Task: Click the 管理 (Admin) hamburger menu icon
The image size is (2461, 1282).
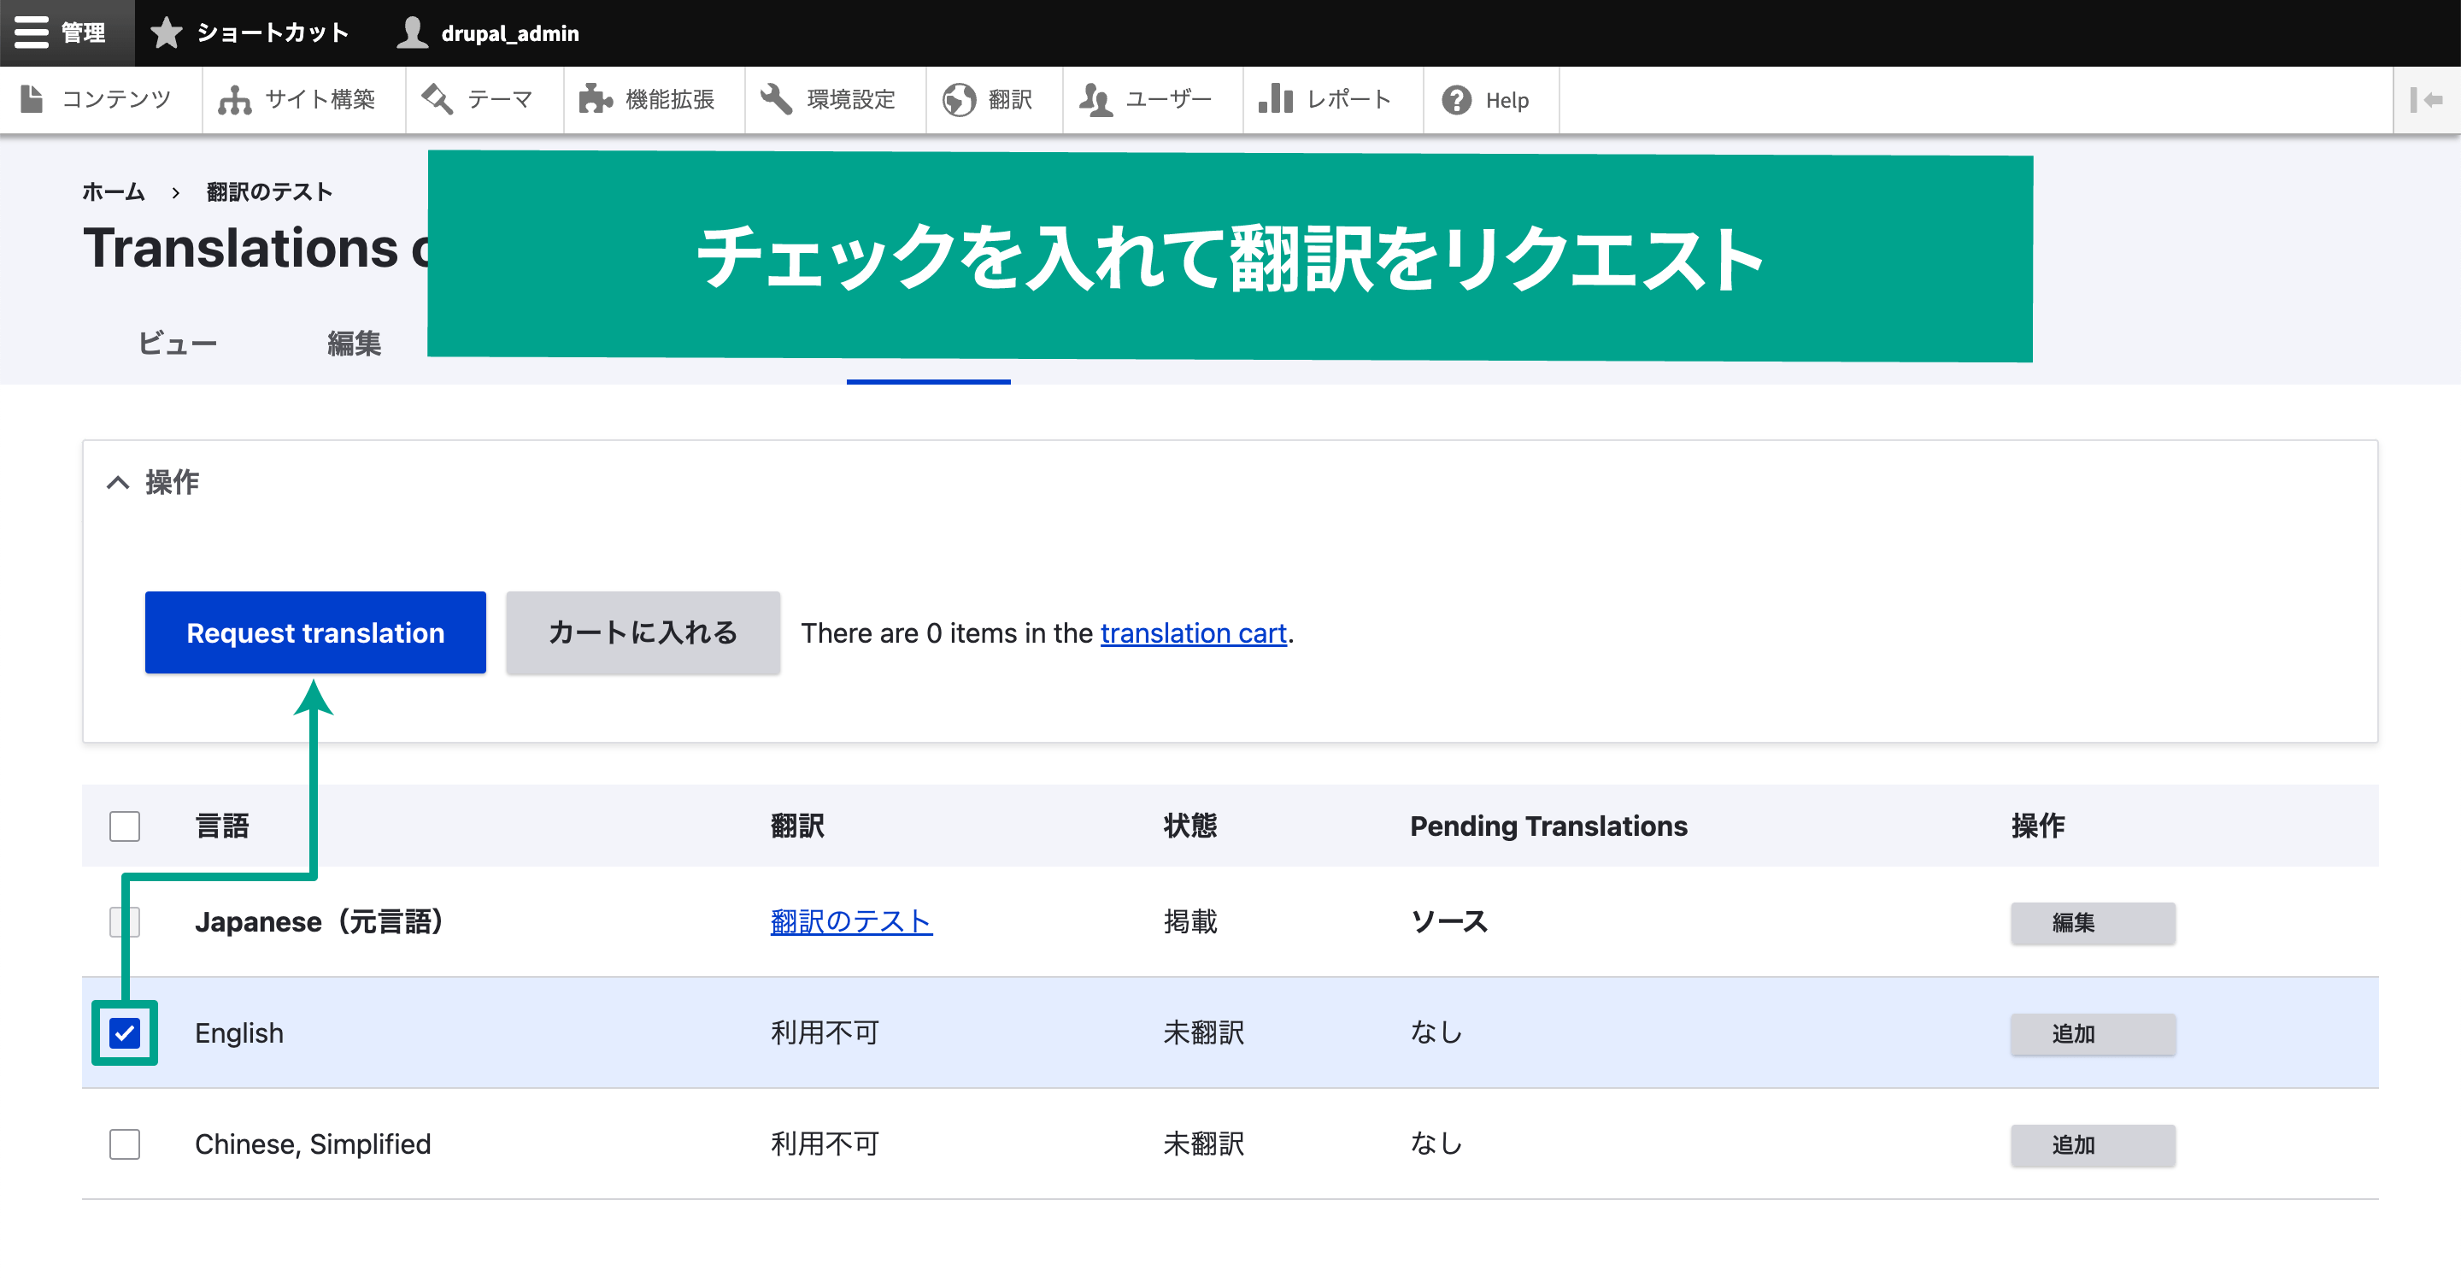Action: pyautogui.click(x=31, y=31)
